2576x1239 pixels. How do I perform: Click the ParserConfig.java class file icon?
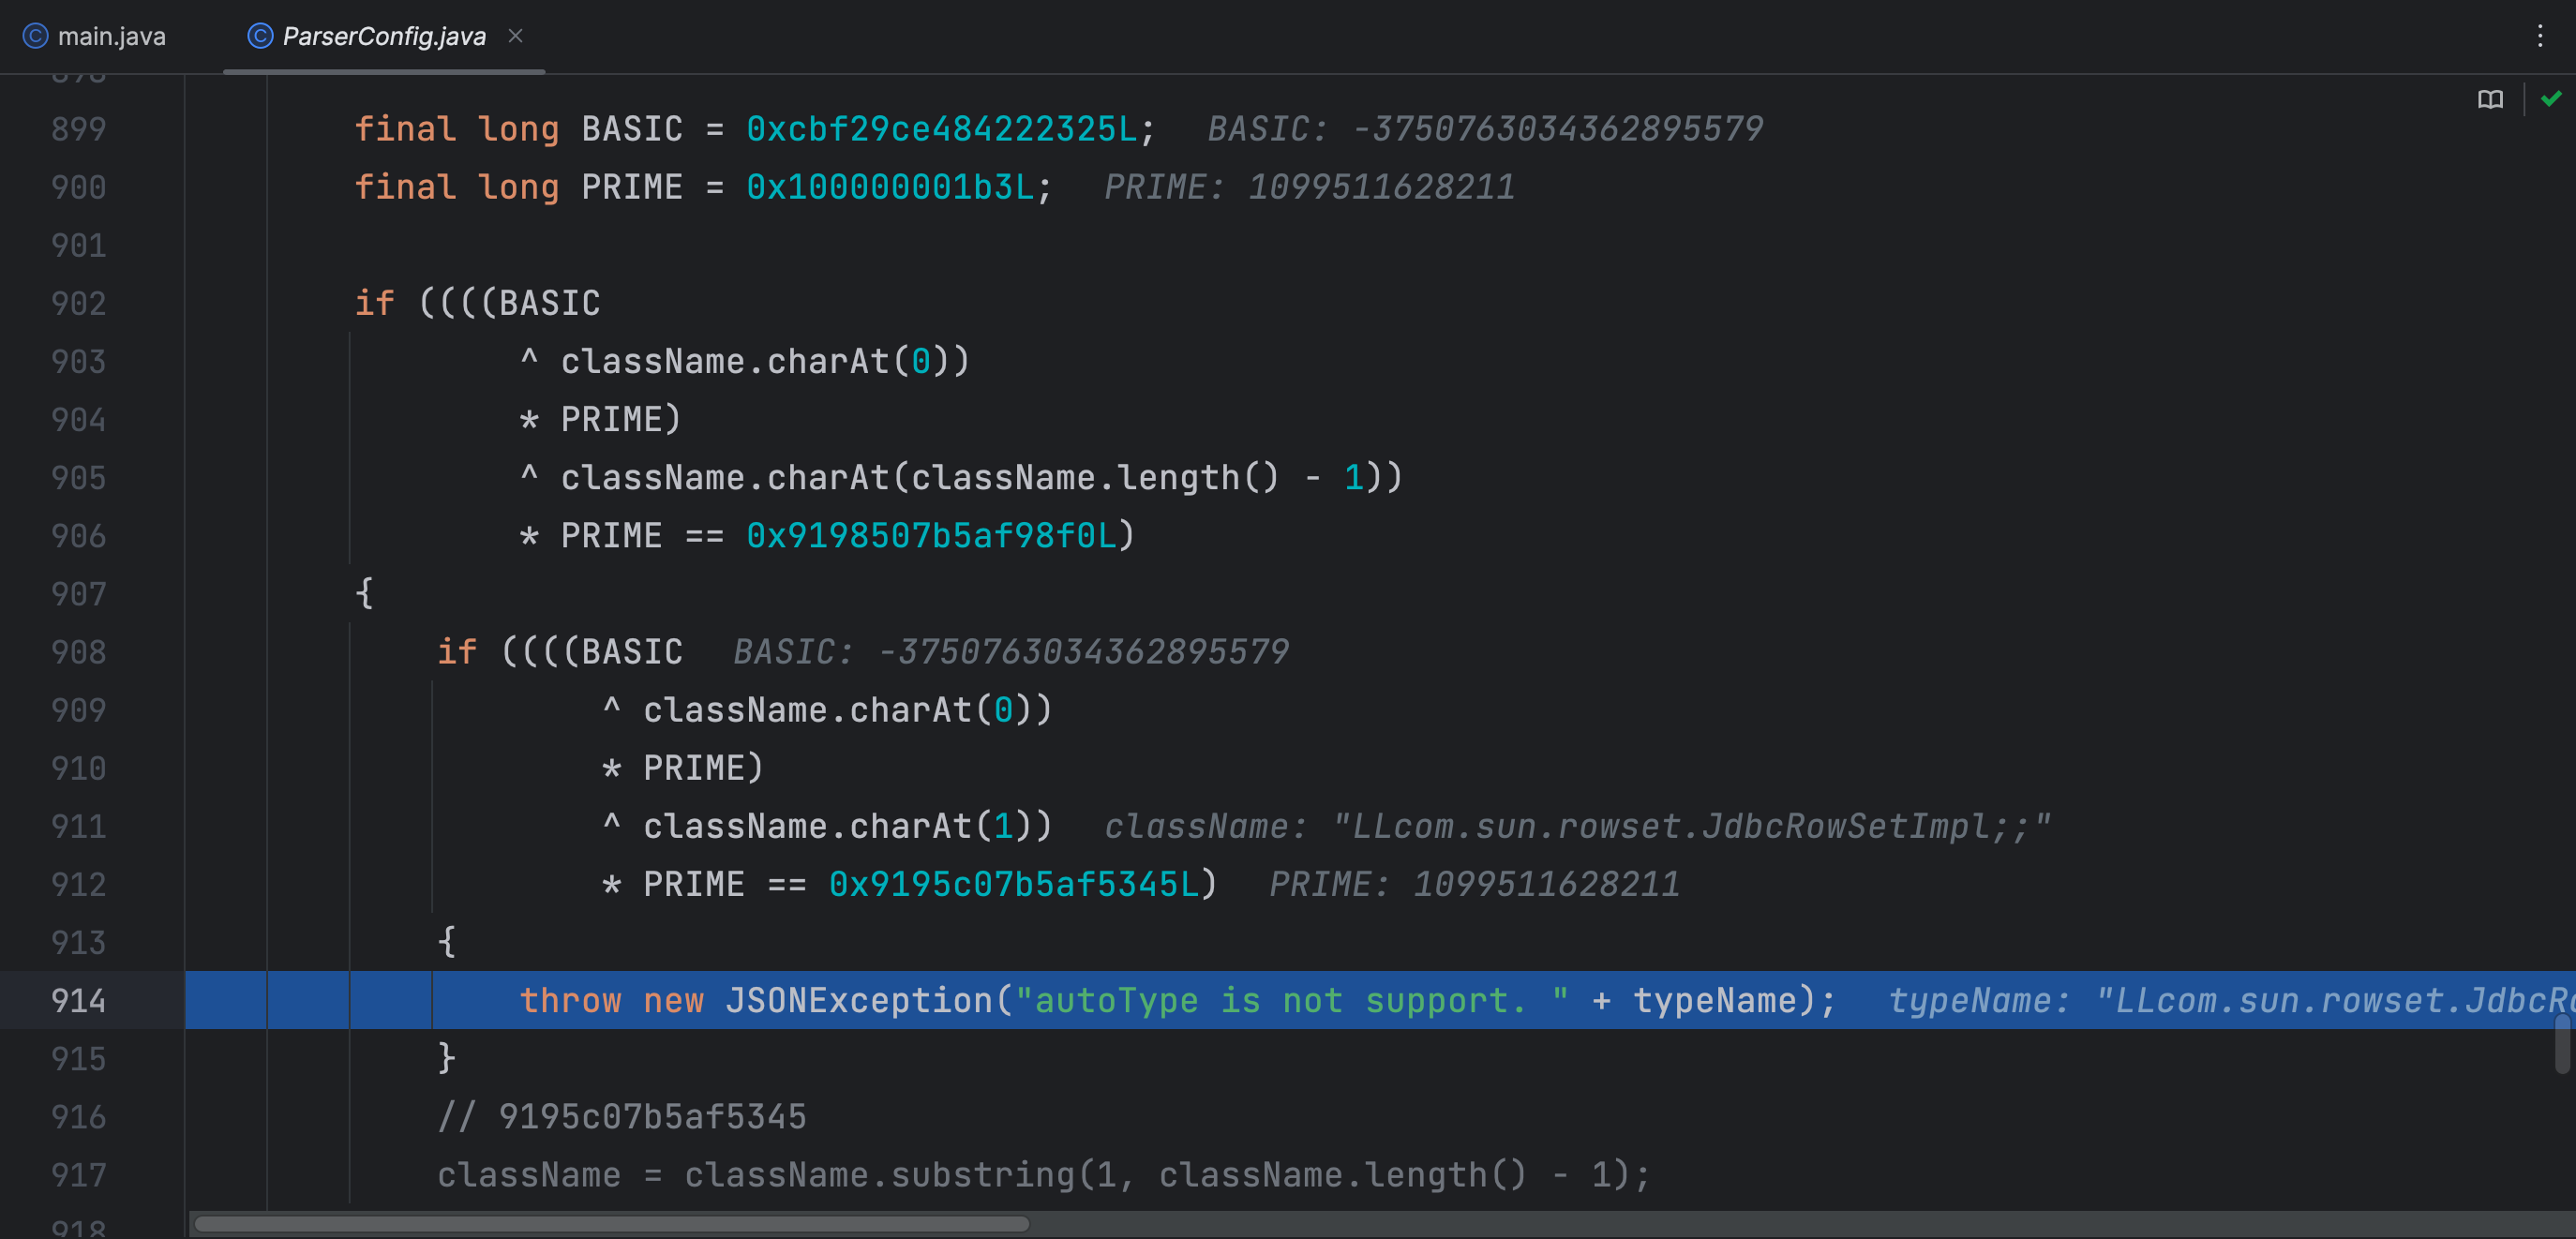click(260, 36)
